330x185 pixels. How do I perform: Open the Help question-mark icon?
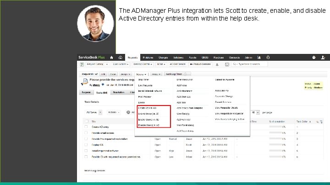[314, 58]
